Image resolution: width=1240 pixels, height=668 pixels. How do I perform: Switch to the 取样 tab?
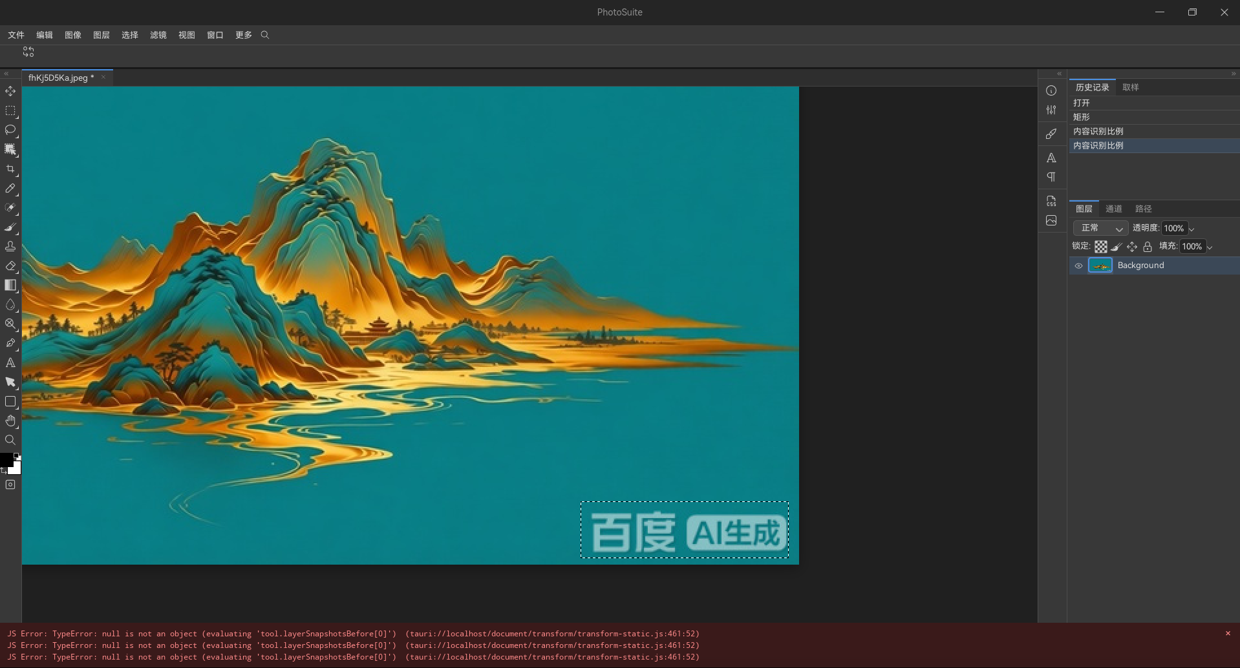pos(1131,87)
